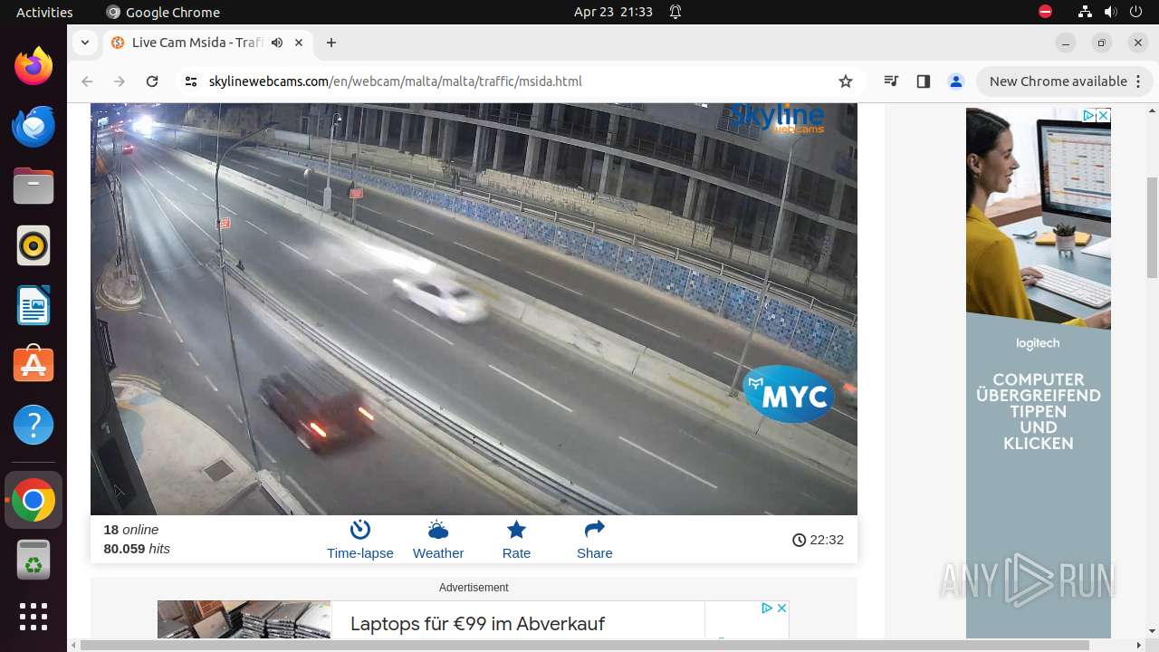The image size is (1159, 652).
Task: Open the Files manager dock icon
Action: [x=34, y=186]
